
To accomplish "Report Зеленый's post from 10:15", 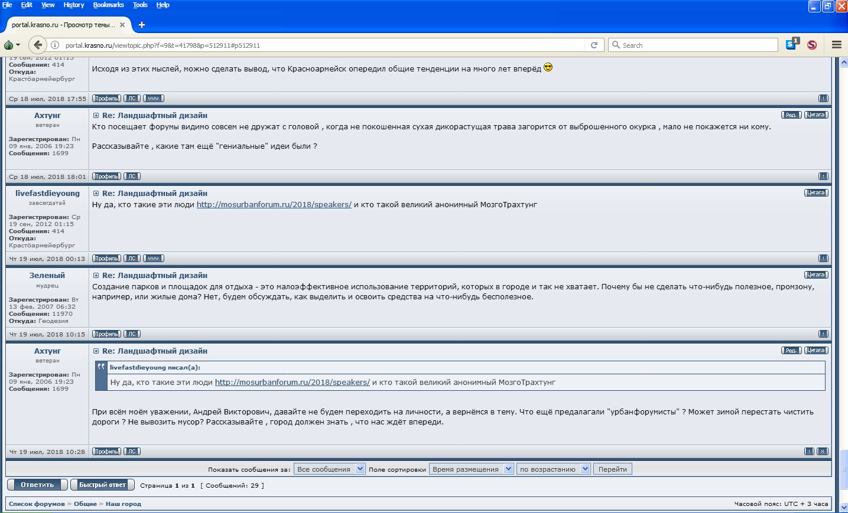I will 823,334.
